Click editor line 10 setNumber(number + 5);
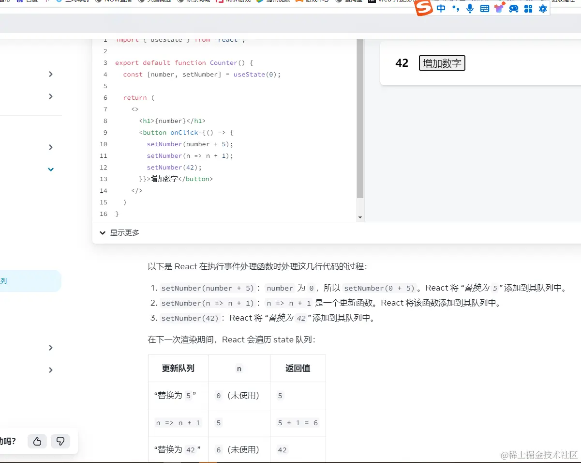This screenshot has height=463, width=581. (190, 144)
